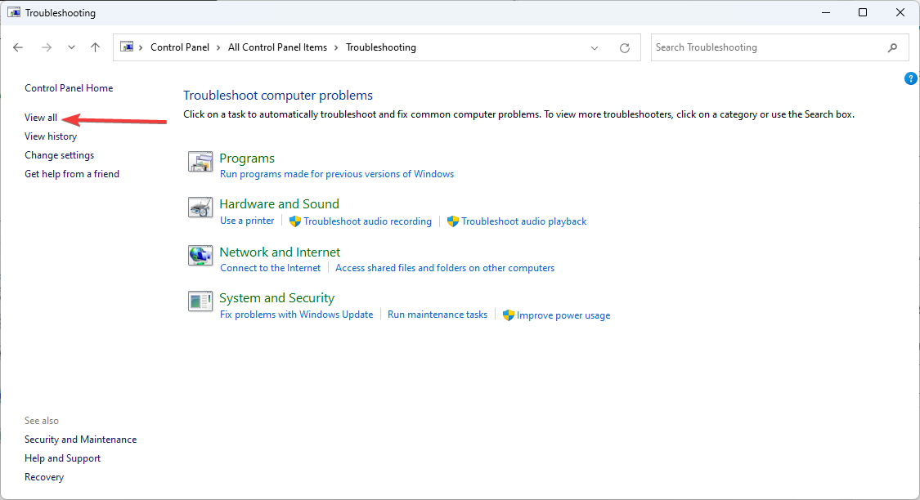The image size is (920, 500).
Task: Click View all troubleshooters
Action: 41,117
